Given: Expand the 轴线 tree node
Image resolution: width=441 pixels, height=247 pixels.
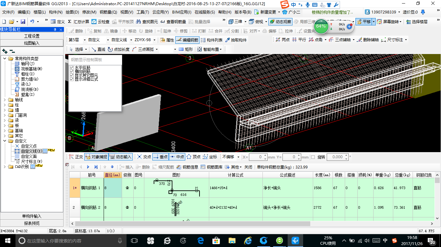Looking at the screenshot, I should [x=5, y=100].
